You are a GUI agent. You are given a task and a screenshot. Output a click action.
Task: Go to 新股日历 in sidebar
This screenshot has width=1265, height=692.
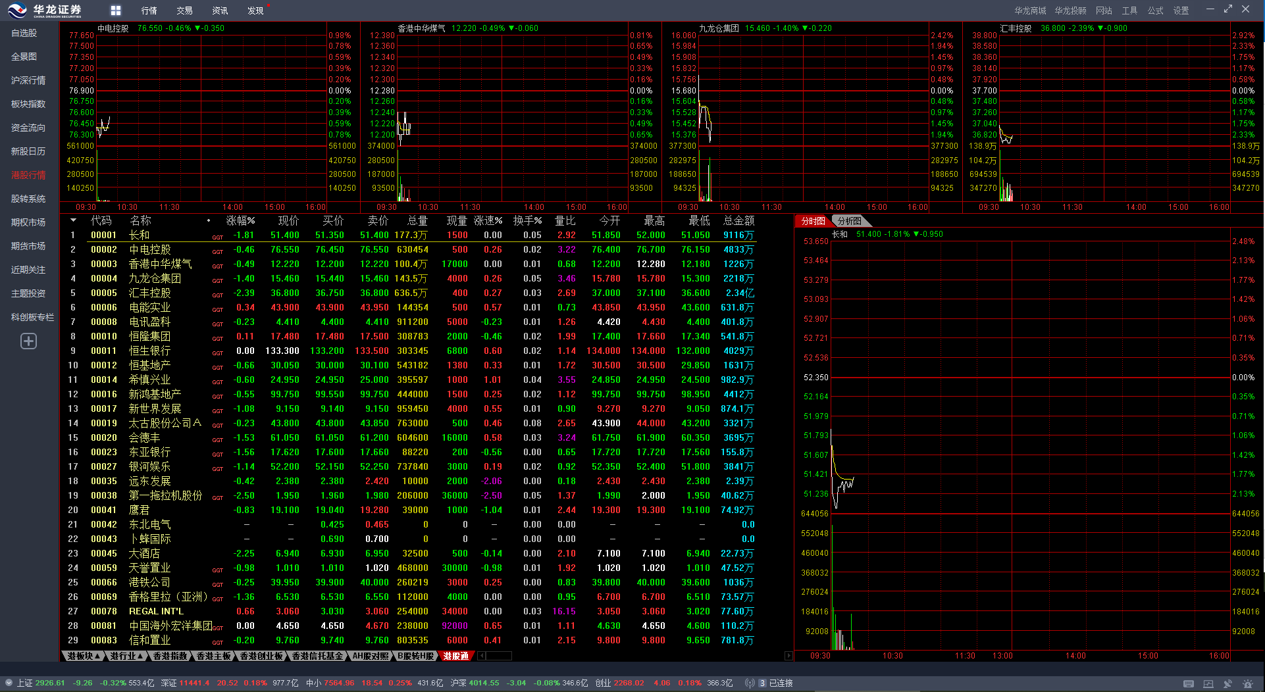(28, 151)
